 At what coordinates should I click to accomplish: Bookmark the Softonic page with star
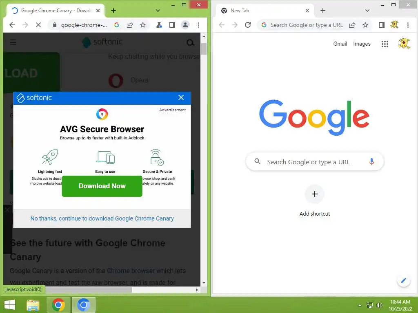pos(143,25)
